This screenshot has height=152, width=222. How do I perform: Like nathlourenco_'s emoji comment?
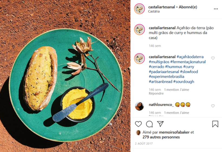(213, 106)
